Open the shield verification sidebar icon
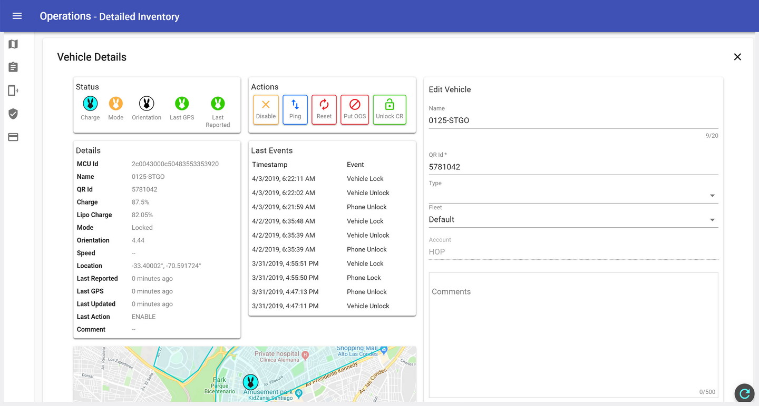This screenshot has width=759, height=406. [x=13, y=114]
